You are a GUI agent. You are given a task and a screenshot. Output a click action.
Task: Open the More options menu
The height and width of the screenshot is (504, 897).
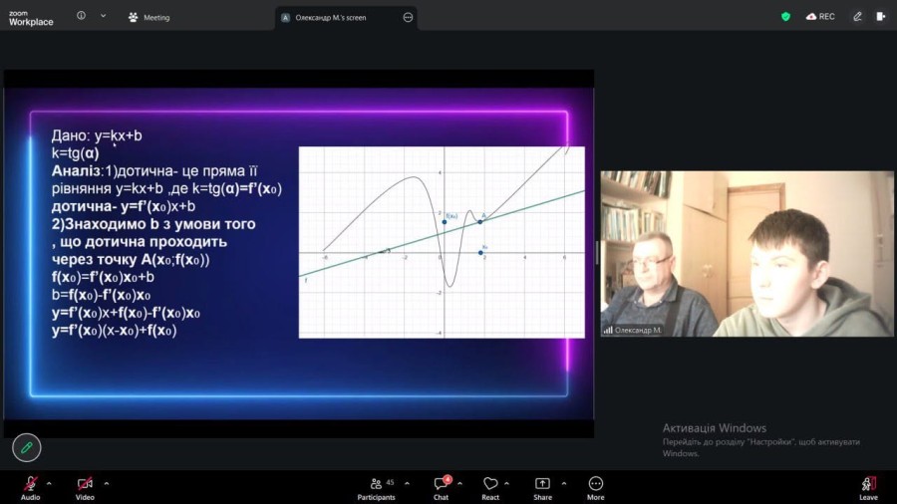click(596, 488)
